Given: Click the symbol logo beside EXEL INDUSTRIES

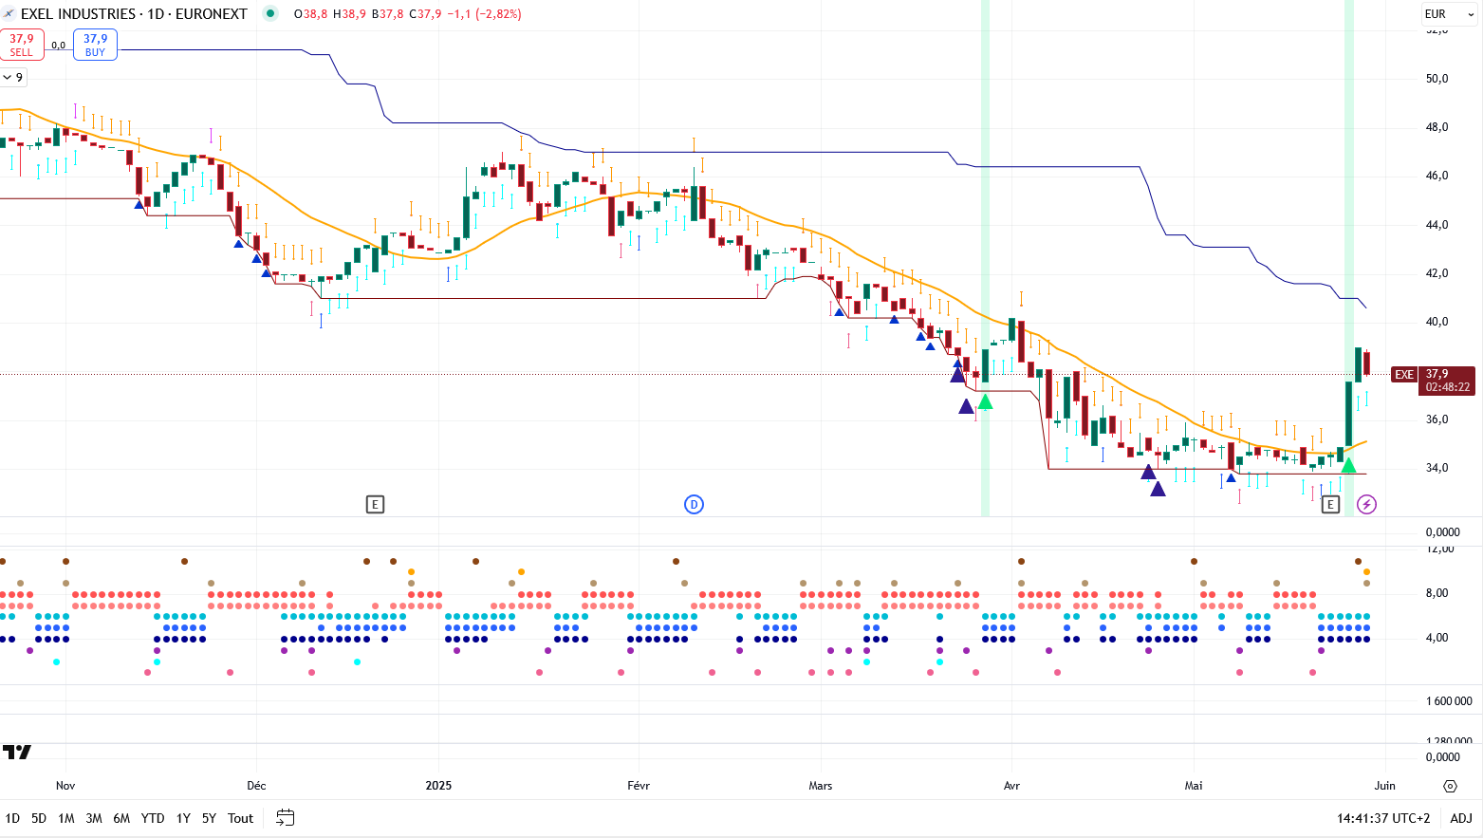Looking at the screenshot, I should pos(9,14).
